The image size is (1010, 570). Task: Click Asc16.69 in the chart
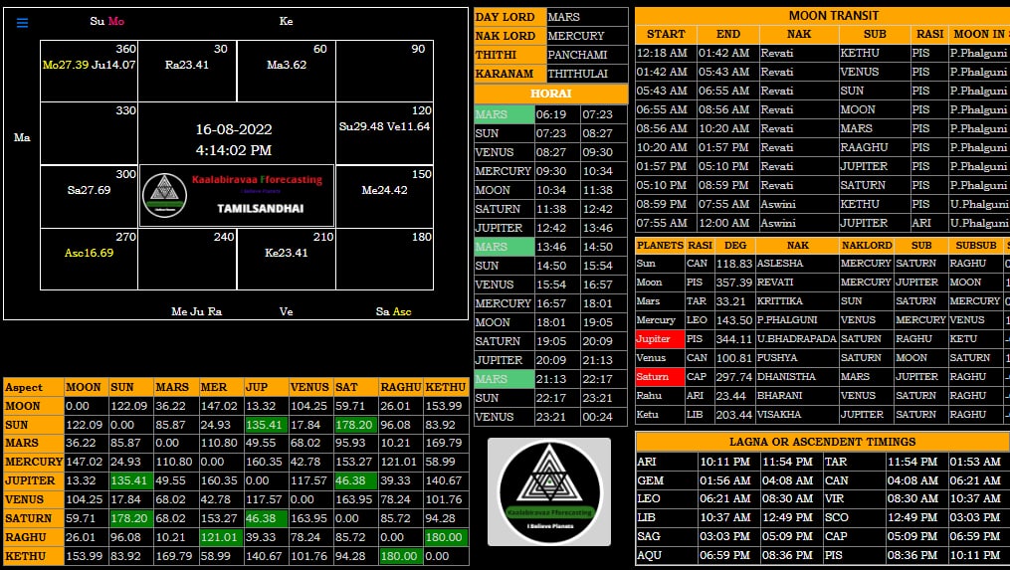89,253
